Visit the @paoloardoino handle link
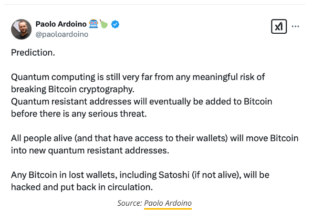The image size is (312, 210). pyautogui.click(x=62, y=34)
